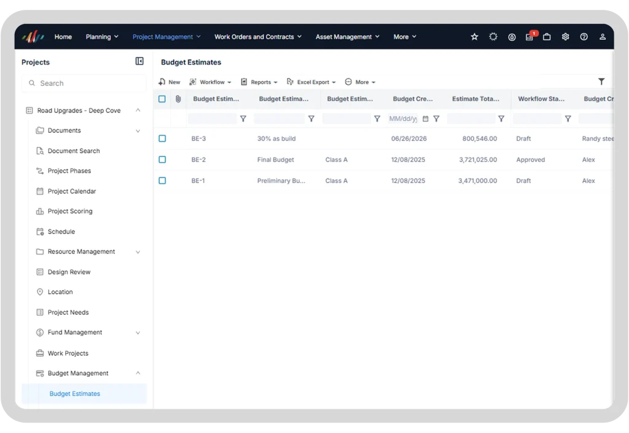Open the Asset Management menu
This screenshot has width=629, height=433.
click(x=348, y=37)
